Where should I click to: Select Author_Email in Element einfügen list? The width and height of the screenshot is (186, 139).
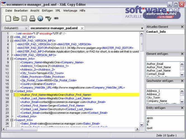click(155, 64)
